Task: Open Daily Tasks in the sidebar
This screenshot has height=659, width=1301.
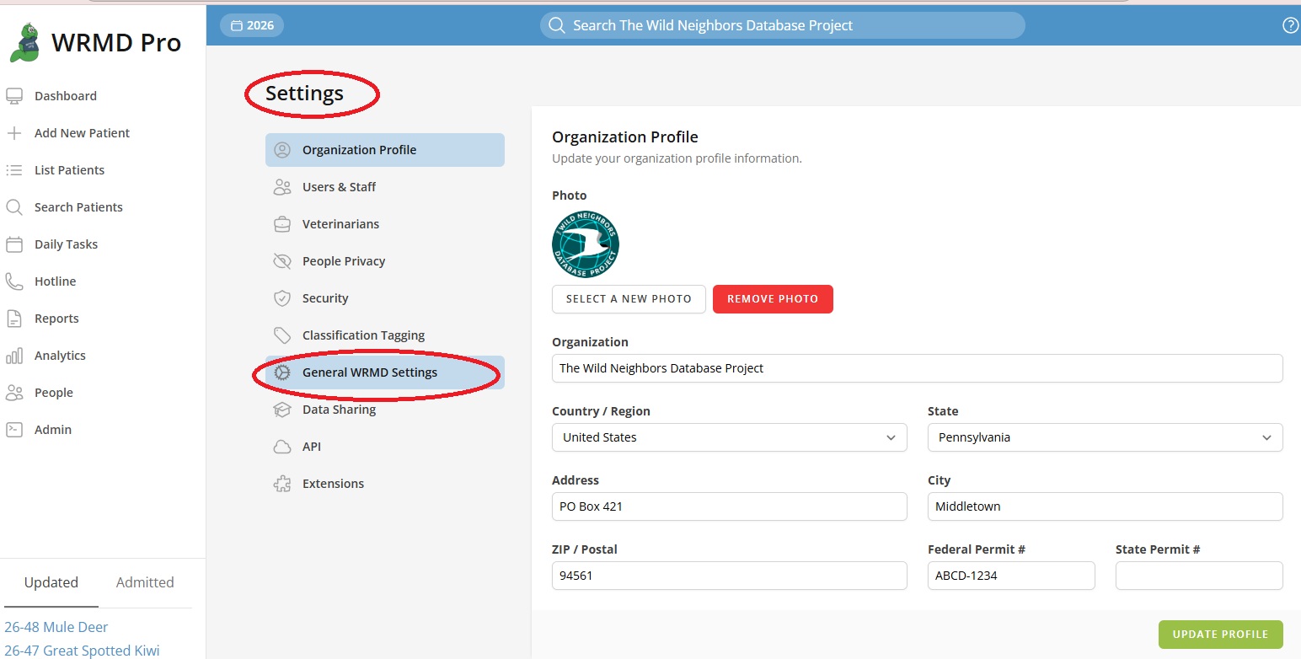Action: (66, 244)
